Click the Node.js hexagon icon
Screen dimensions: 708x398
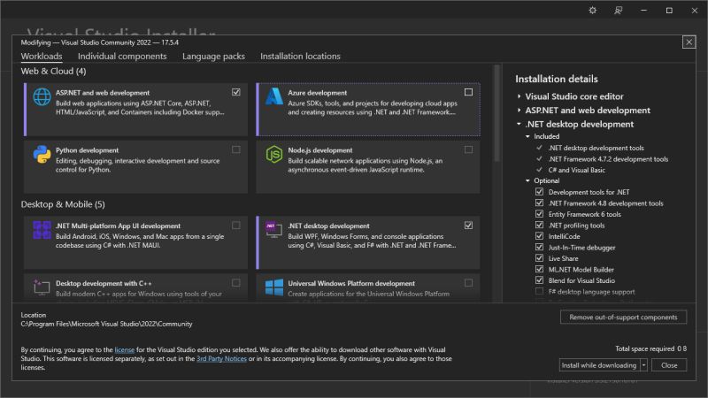point(273,154)
